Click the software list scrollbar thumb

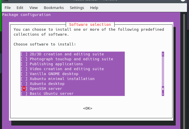pyautogui.click(x=163, y=89)
